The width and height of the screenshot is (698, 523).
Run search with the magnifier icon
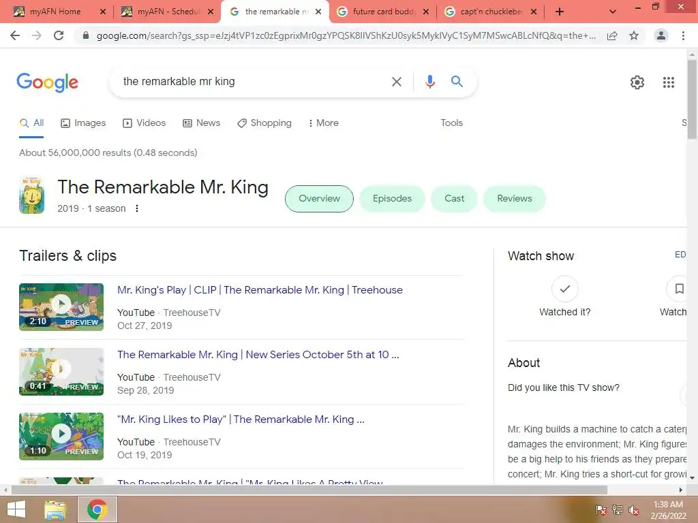(457, 82)
